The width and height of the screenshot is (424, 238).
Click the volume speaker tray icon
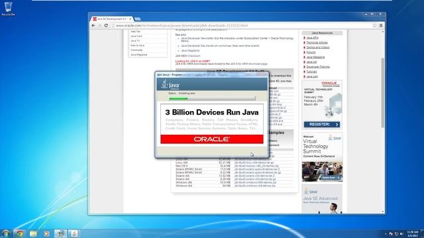(401, 234)
